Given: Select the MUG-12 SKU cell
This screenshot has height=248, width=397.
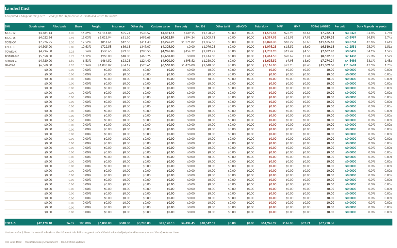Looking at the screenshot, I should pos(10,33).
